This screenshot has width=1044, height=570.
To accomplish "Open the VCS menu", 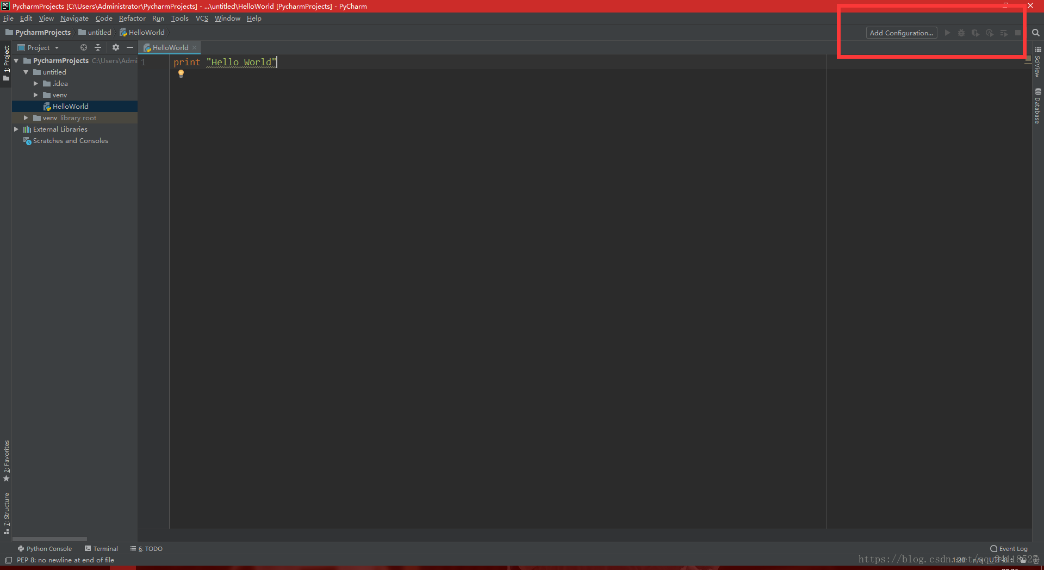I will 202,18.
